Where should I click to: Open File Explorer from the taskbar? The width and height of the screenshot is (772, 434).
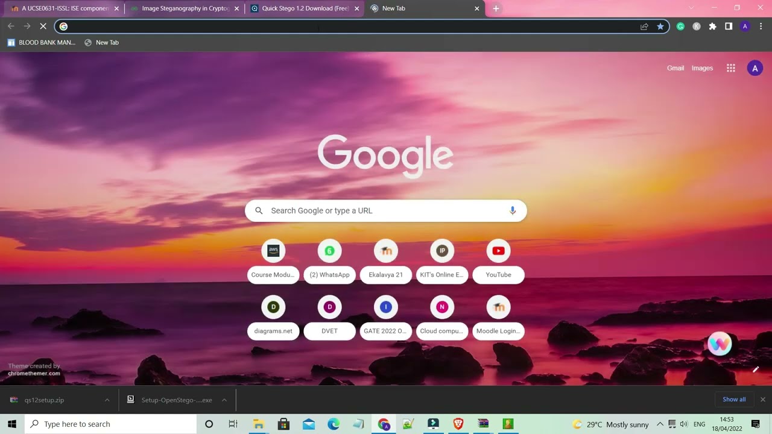click(258, 424)
